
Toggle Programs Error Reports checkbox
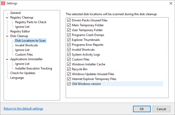point(69,45)
